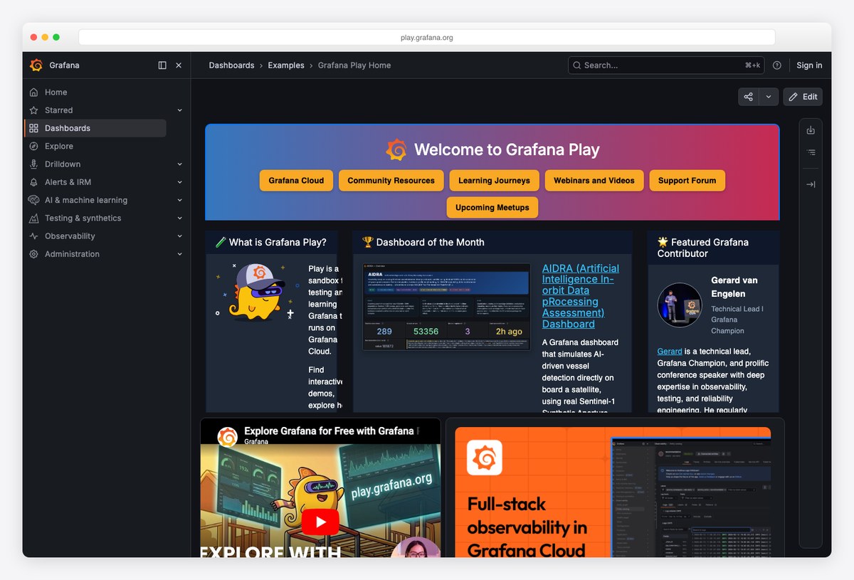Open Starred in the sidebar
This screenshot has height=580, width=854.
tap(58, 110)
